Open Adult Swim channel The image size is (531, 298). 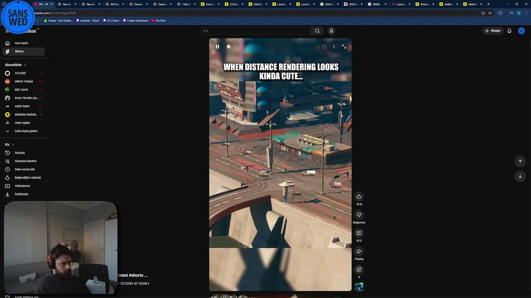tap(24, 106)
